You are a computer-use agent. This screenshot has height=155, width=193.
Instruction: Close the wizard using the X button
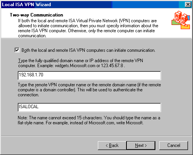point(188,5)
